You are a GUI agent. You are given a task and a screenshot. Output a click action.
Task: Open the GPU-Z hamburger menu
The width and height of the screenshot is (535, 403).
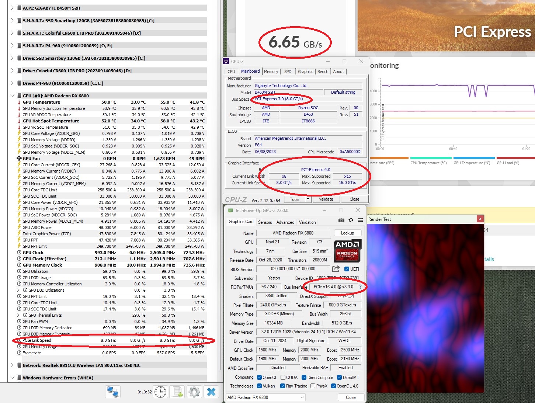[360, 220]
